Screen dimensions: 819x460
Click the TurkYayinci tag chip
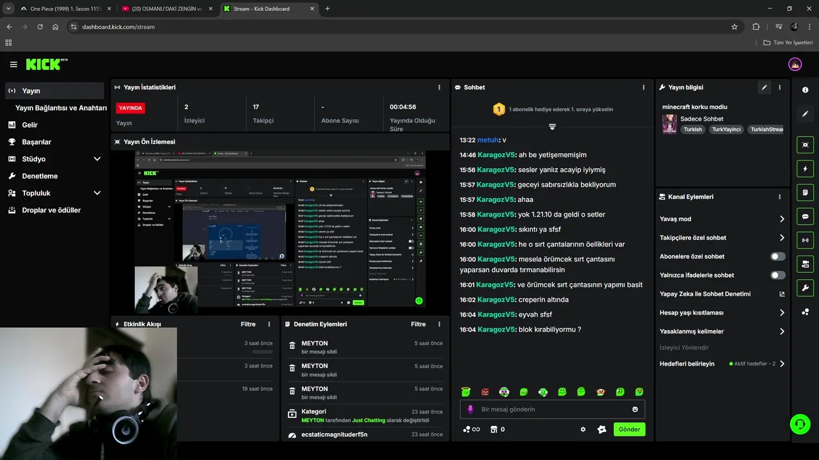[x=726, y=129]
